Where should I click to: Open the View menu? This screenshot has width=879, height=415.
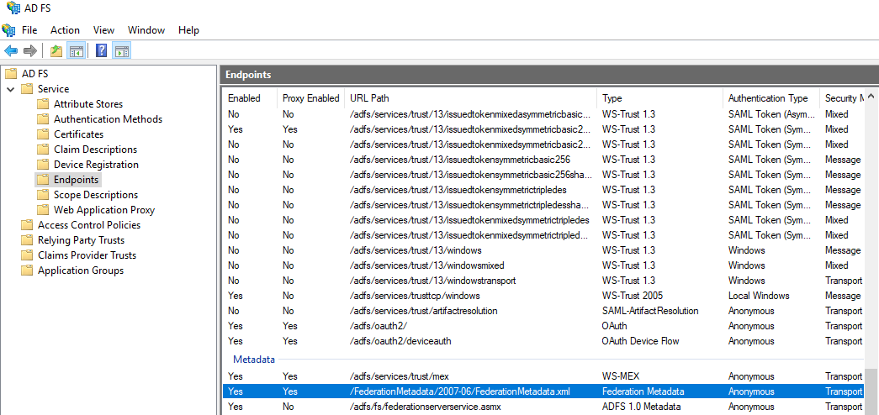click(x=103, y=30)
